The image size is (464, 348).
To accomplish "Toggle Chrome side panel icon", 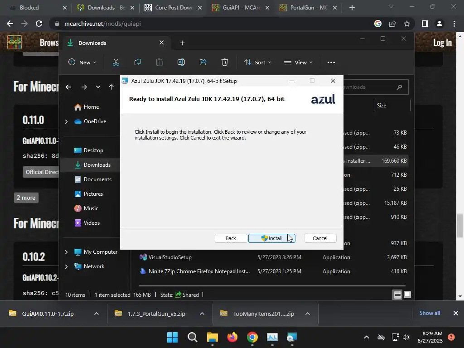I will (425, 24).
